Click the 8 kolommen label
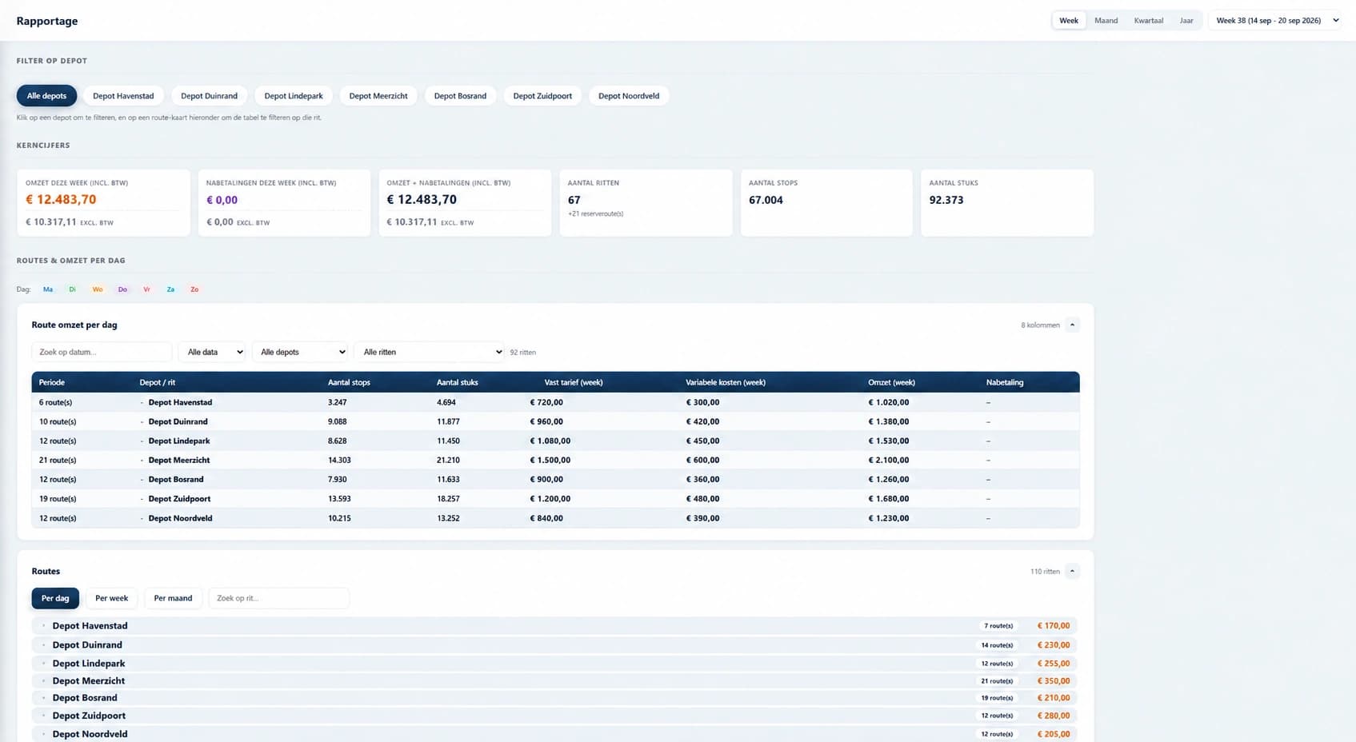 [x=1040, y=325]
